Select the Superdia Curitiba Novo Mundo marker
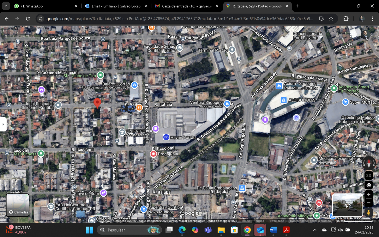Image resolution: width=379 pixels, height=237 pixels. click(144, 209)
